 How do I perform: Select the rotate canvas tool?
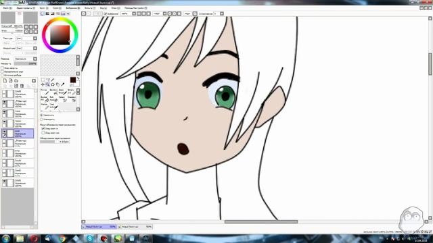(53, 84)
